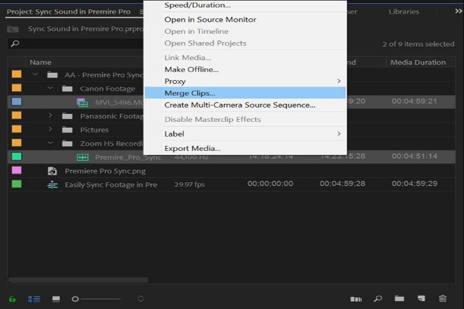The height and width of the screenshot is (309, 464).
Task: Select Merge Clips... menu item
Action: click(245, 93)
